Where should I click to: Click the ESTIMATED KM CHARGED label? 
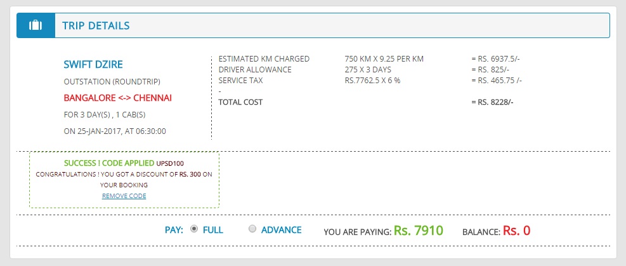pyautogui.click(x=264, y=59)
